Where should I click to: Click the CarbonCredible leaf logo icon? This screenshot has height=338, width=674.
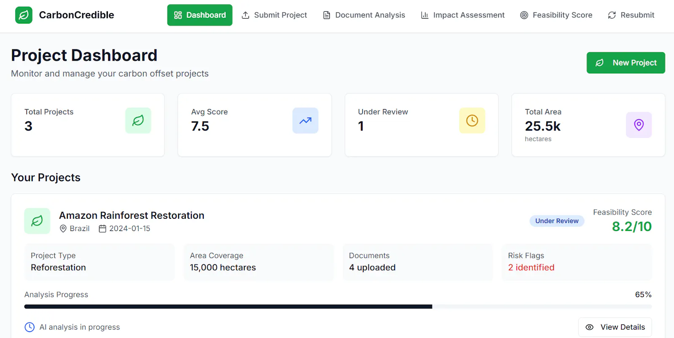tap(24, 15)
